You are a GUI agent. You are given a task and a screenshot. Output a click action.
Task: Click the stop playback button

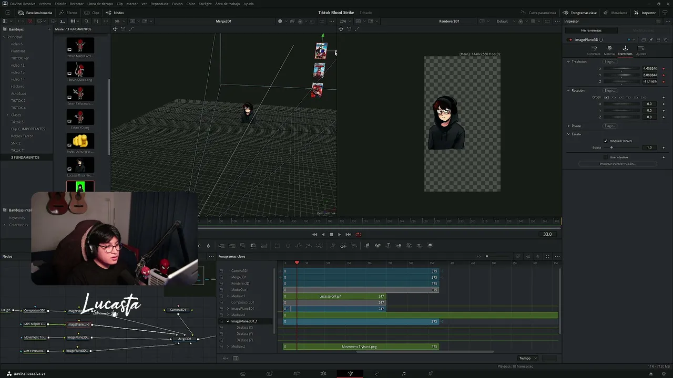[x=331, y=235]
